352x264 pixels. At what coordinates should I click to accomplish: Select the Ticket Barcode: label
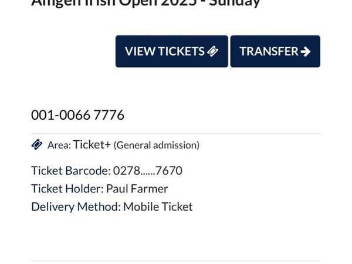pos(71,171)
